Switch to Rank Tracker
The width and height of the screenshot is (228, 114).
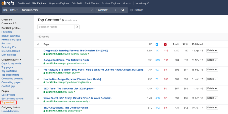(x=92, y=3)
